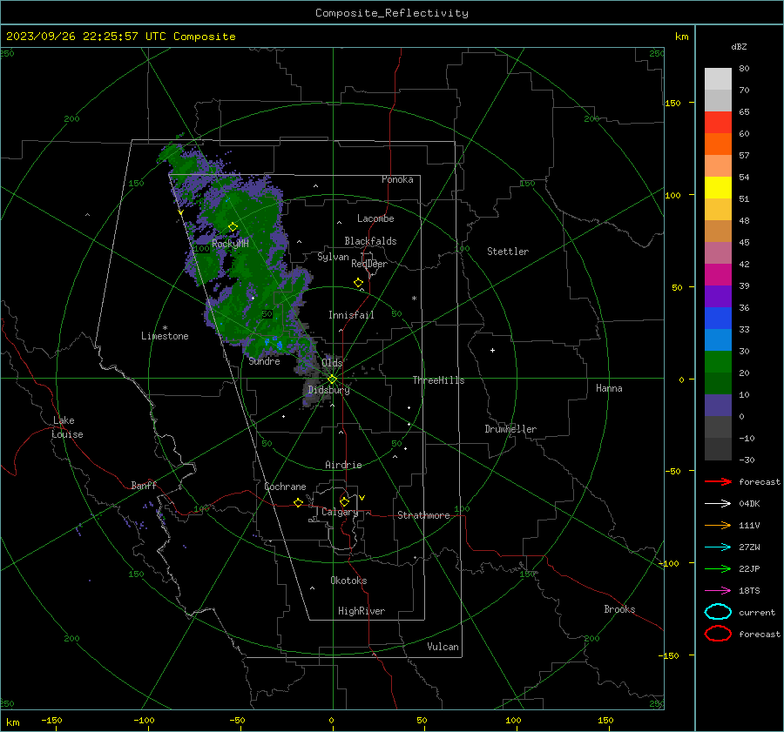
Task: Click the Stettler city label
Action: (508, 252)
